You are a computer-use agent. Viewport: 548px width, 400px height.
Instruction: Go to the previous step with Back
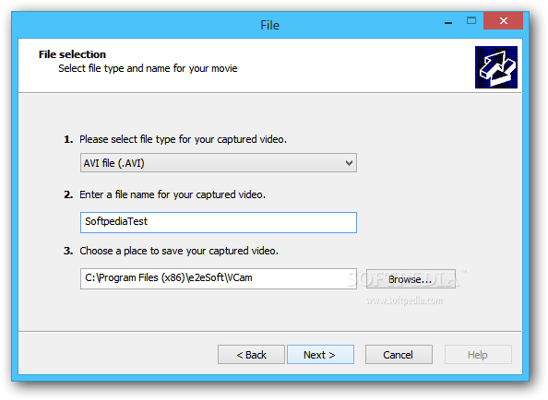pos(251,355)
